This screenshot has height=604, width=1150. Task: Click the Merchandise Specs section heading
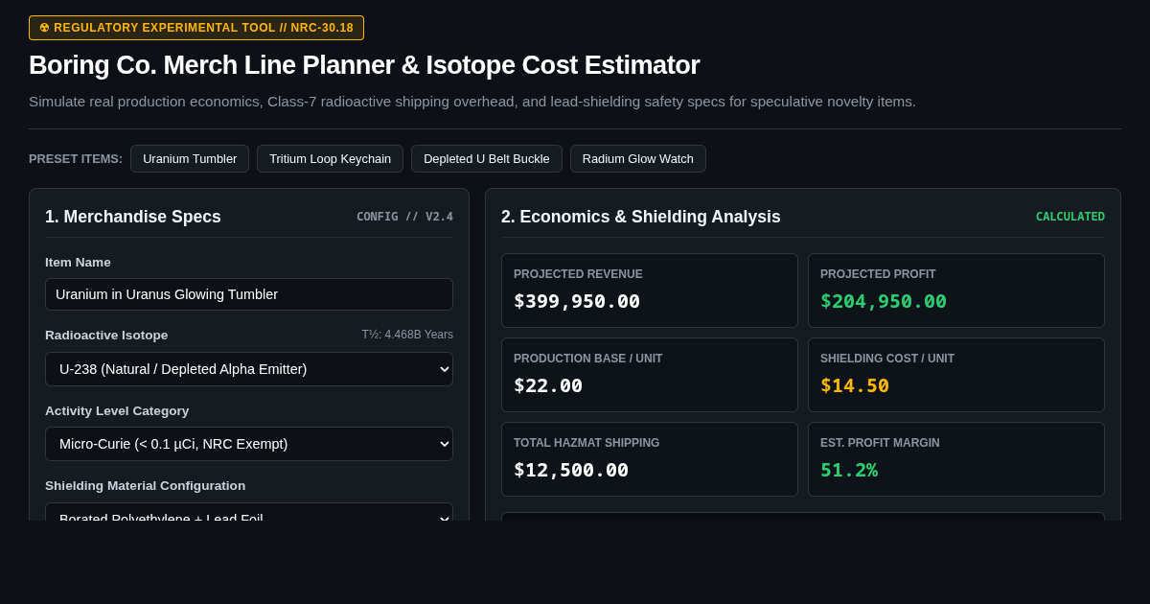133,217
